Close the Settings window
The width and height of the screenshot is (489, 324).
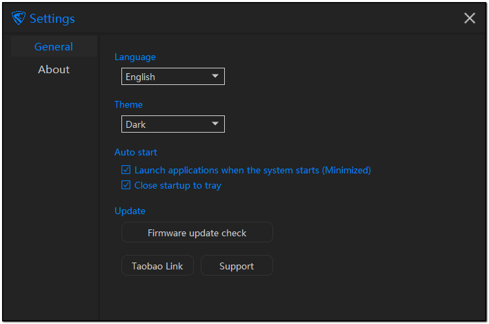coord(470,19)
